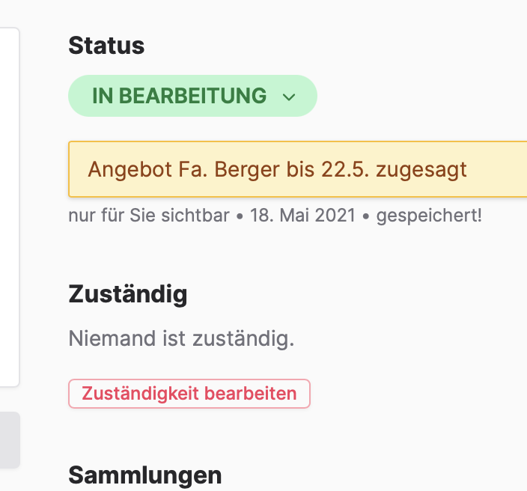Click the Zuständig section heading
The image size is (527, 491).
tap(127, 294)
